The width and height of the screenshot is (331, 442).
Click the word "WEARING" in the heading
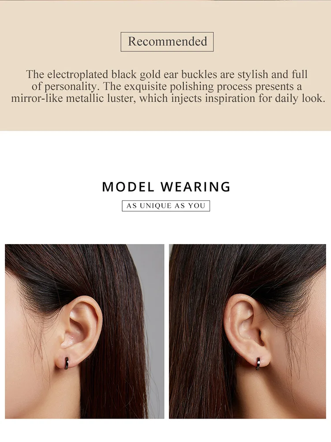click(196, 187)
